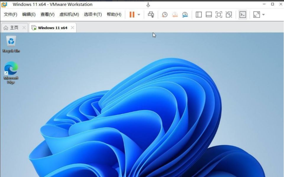
Task: Enter full screen mode
Action: tap(219, 14)
